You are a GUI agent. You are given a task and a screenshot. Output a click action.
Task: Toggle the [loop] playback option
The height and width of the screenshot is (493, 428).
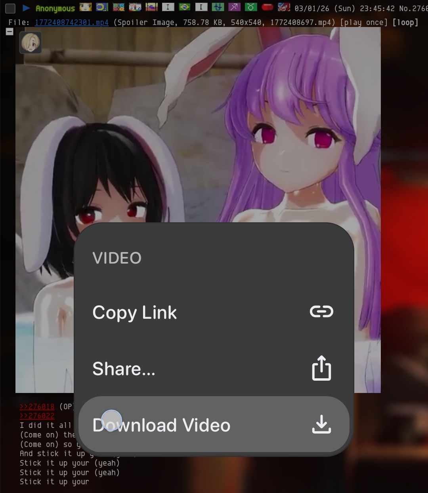point(405,23)
